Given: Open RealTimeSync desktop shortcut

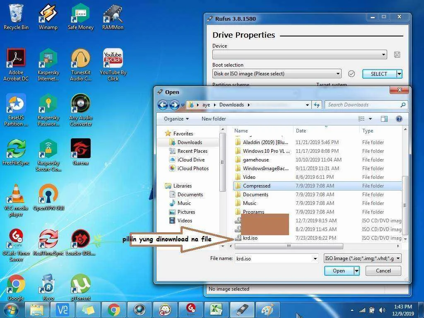Looking at the screenshot, I should coord(48,243).
